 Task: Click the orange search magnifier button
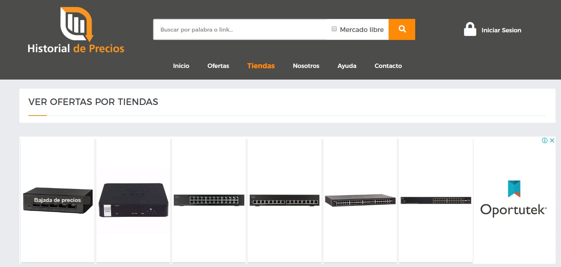402,29
